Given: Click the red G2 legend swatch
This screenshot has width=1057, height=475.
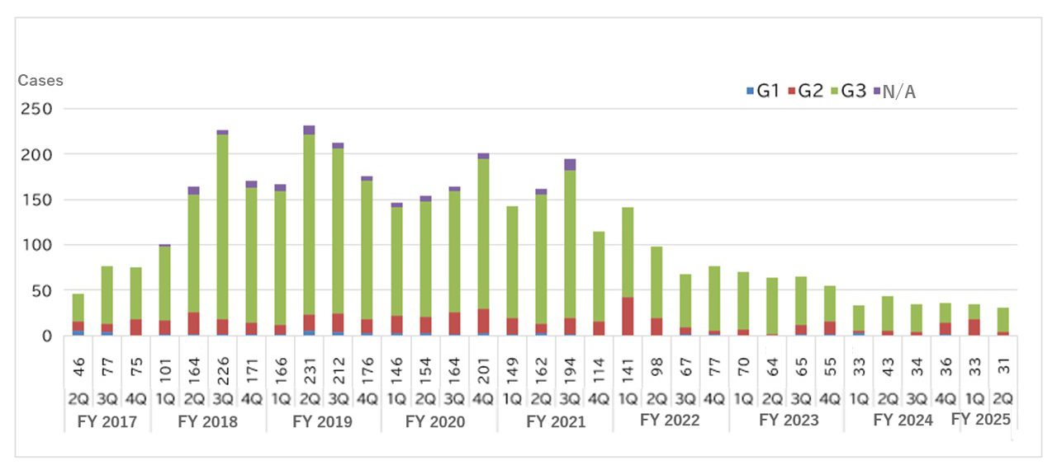Looking at the screenshot, I should coord(791,91).
